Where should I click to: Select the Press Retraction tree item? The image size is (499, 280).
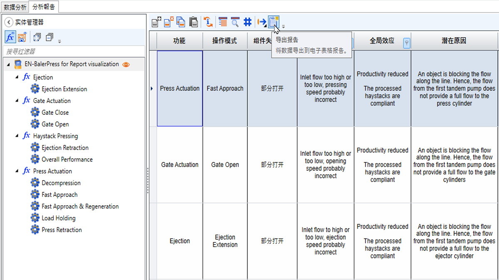tap(62, 230)
